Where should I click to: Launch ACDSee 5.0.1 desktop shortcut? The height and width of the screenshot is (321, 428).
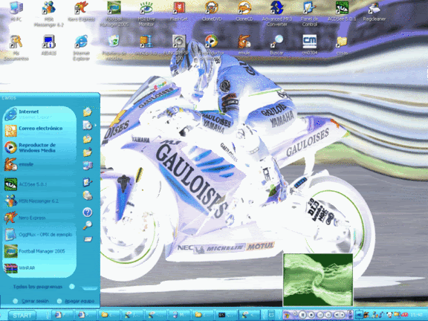pos(342,11)
